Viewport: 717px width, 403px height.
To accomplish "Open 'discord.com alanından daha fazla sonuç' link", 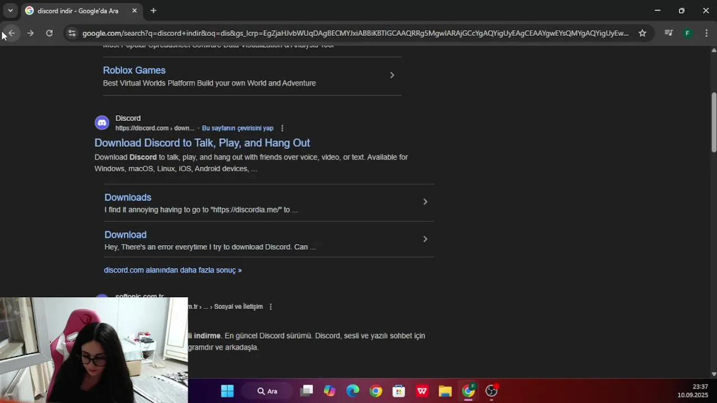I will pos(173,270).
